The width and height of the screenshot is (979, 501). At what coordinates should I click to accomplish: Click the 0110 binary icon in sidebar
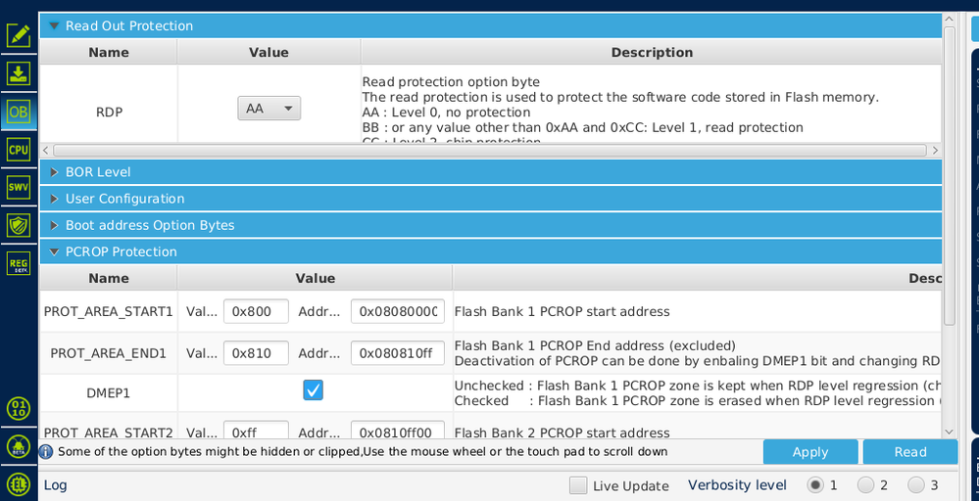19,408
